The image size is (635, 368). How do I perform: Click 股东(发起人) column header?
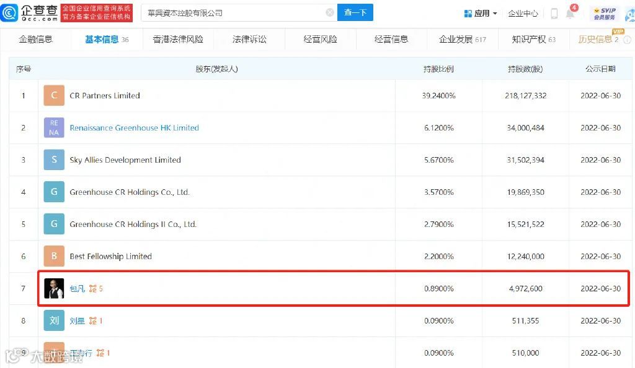216,69
